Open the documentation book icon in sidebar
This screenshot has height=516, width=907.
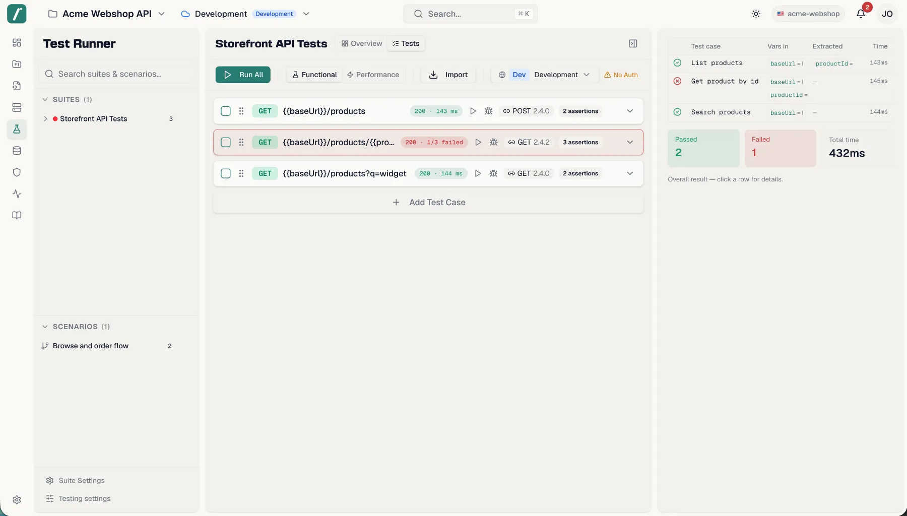(17, 216)
